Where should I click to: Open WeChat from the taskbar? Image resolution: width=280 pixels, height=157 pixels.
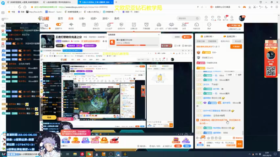pos(89,154)
